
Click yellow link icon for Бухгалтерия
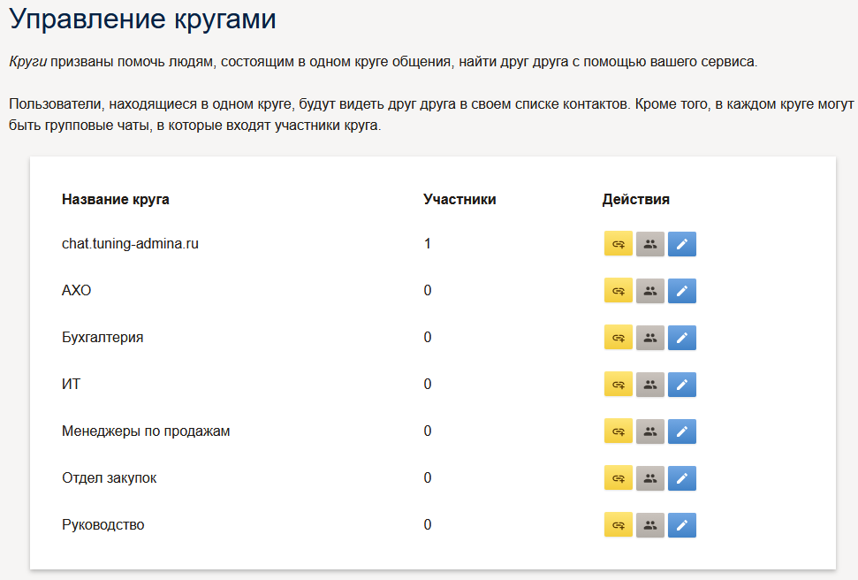(x=619, y=338)
